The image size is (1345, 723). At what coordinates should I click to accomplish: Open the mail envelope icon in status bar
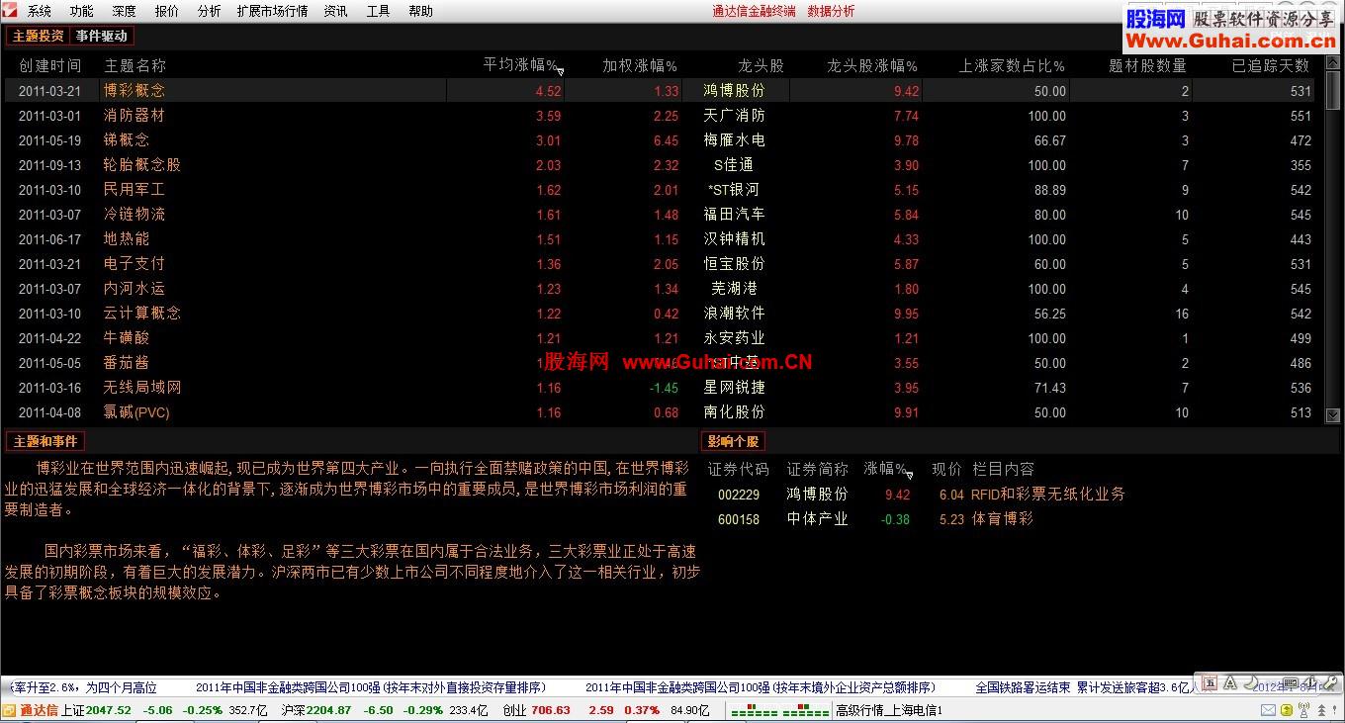1268,710
